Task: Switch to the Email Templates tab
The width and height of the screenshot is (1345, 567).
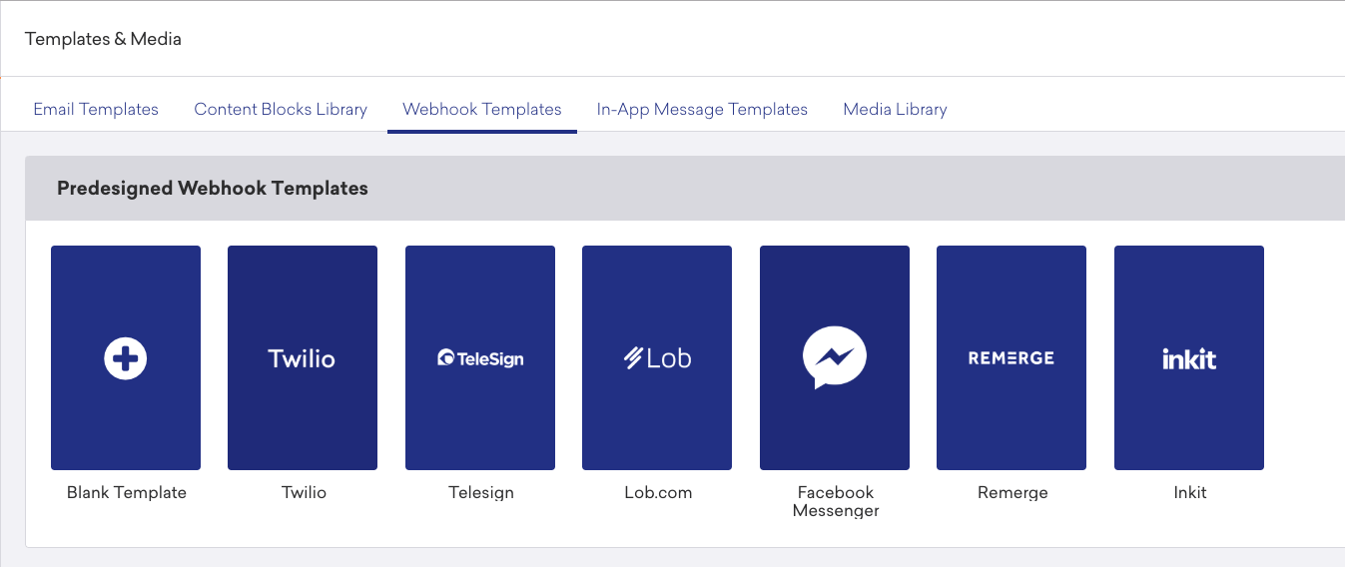Action: 96,109
